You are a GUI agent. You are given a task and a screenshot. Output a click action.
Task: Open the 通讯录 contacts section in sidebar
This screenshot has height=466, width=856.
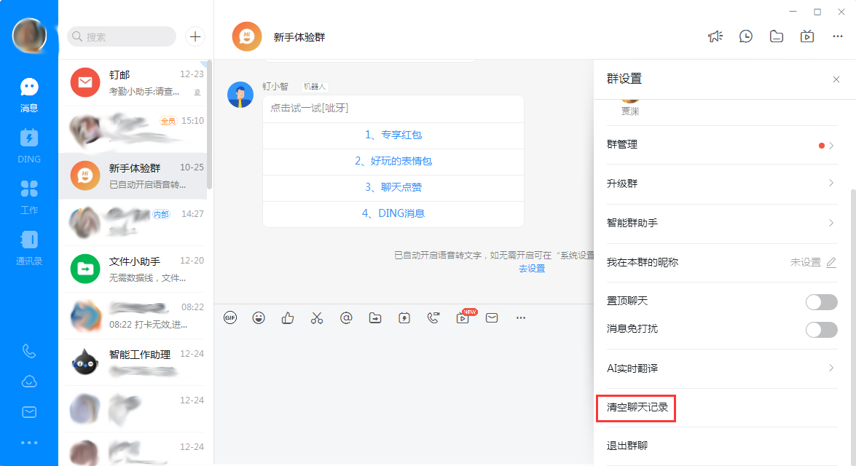[28, 246]
